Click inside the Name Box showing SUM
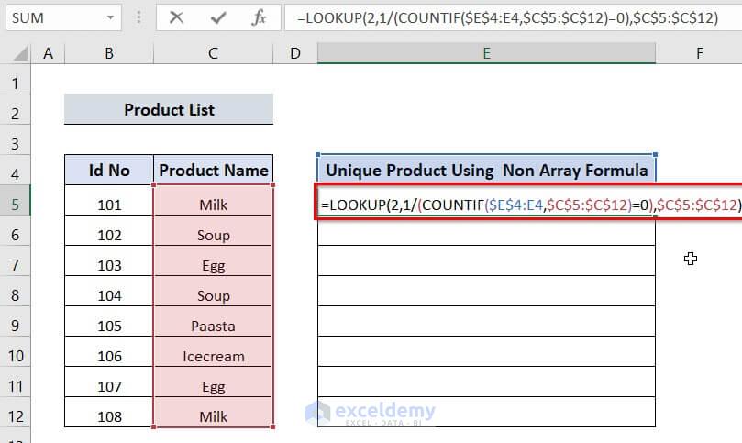 55,18
